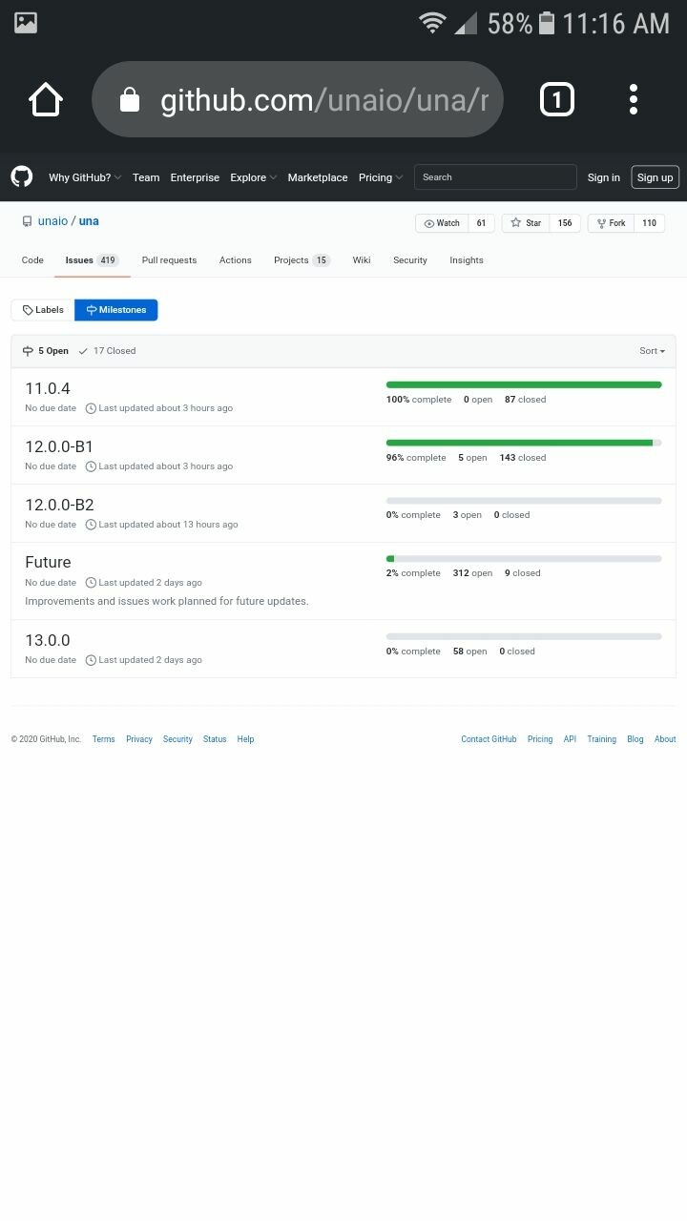Expand the Explore menu
The image size is (687, 1221).
pyautogui.click(x=253, y=177)
